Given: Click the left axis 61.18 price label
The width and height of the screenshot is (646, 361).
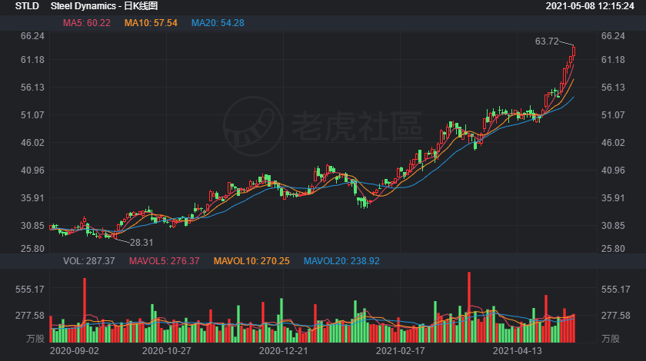Looking at the screenshot, I should tap(32, 60).
